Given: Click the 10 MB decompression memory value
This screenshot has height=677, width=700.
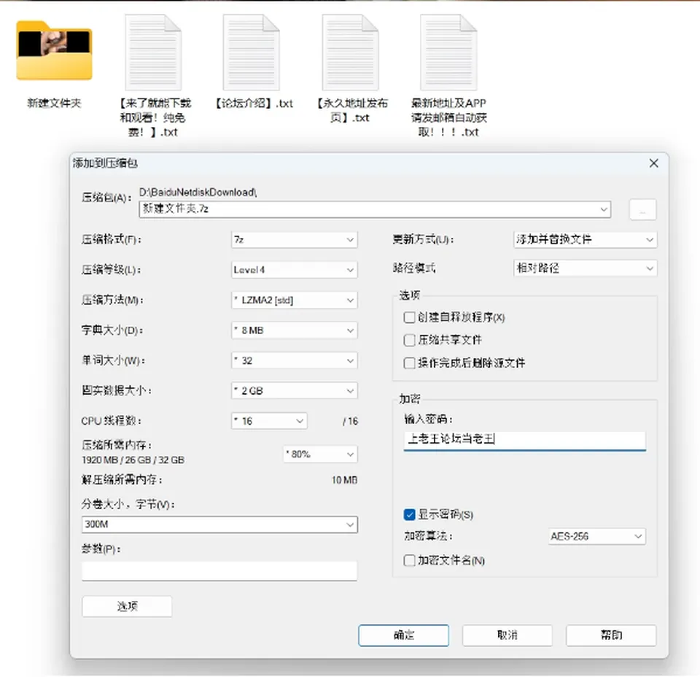Looking at the screenshot, I should pos(344,480).
